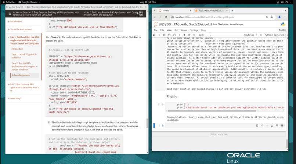Click the notebook title RAG_with_Oracle23ai_gold1
The width and height of the screenshot is (296, 164).
pos(193,24)
